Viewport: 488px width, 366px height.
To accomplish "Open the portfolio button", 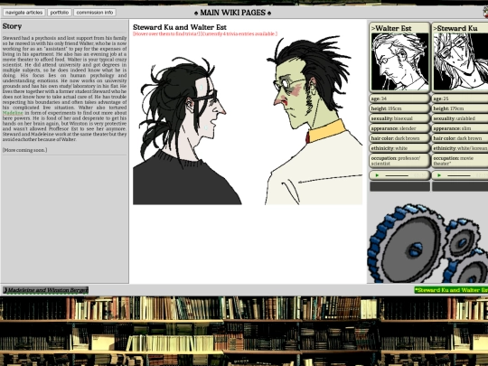I will point(60,13).
